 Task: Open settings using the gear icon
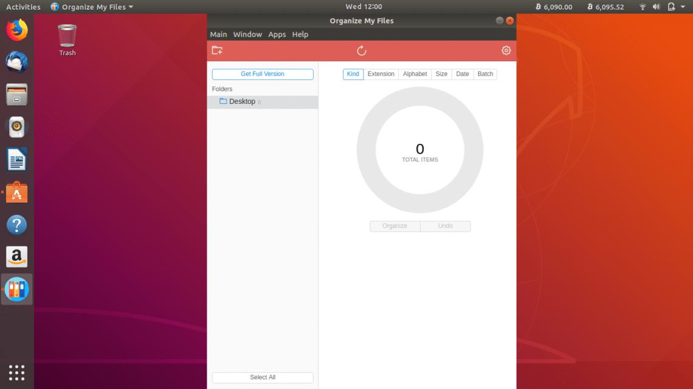tap(506, 50)
